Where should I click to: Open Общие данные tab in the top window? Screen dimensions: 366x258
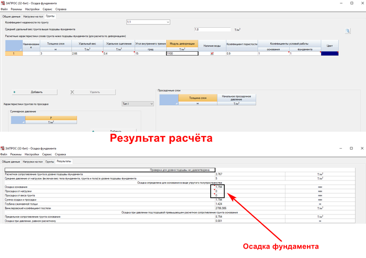click(x=12, y=16)
